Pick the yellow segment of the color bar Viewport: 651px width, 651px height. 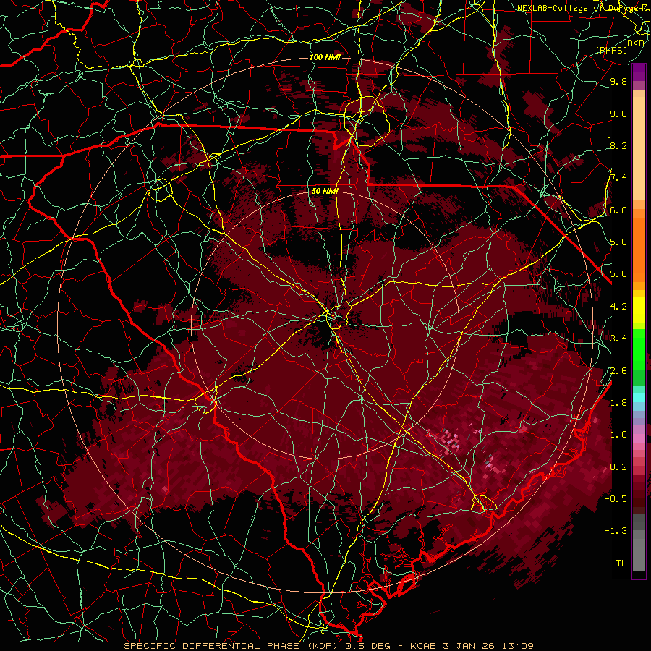(639, 310)
